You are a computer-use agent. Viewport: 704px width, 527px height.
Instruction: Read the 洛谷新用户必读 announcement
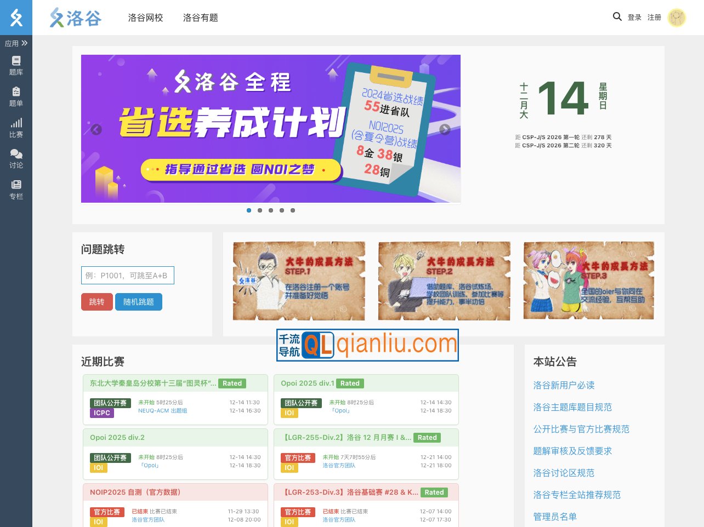point(565,386)
